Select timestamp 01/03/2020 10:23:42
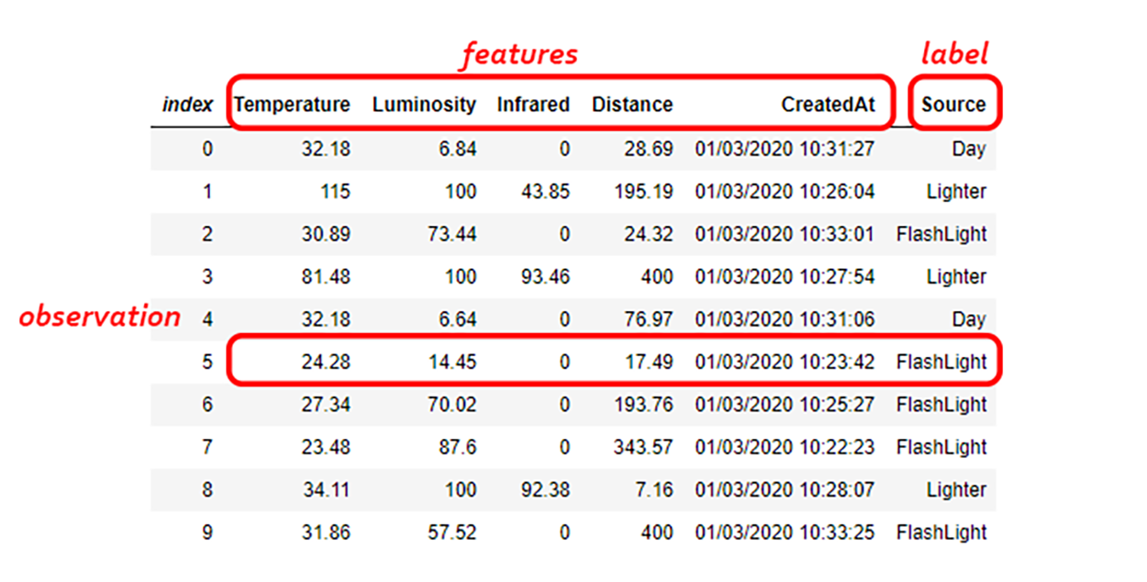This screenshot has height=582, width=1147. pyautogui.click(x=785, y=362)
